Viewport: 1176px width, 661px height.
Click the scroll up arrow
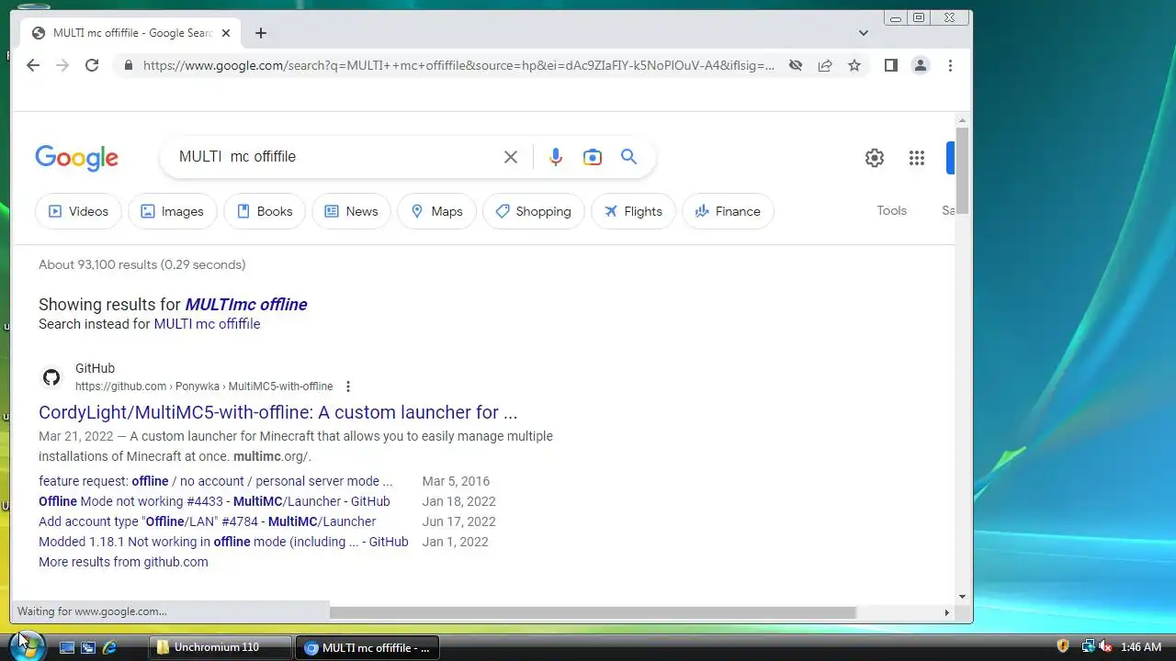pos(962,120)
